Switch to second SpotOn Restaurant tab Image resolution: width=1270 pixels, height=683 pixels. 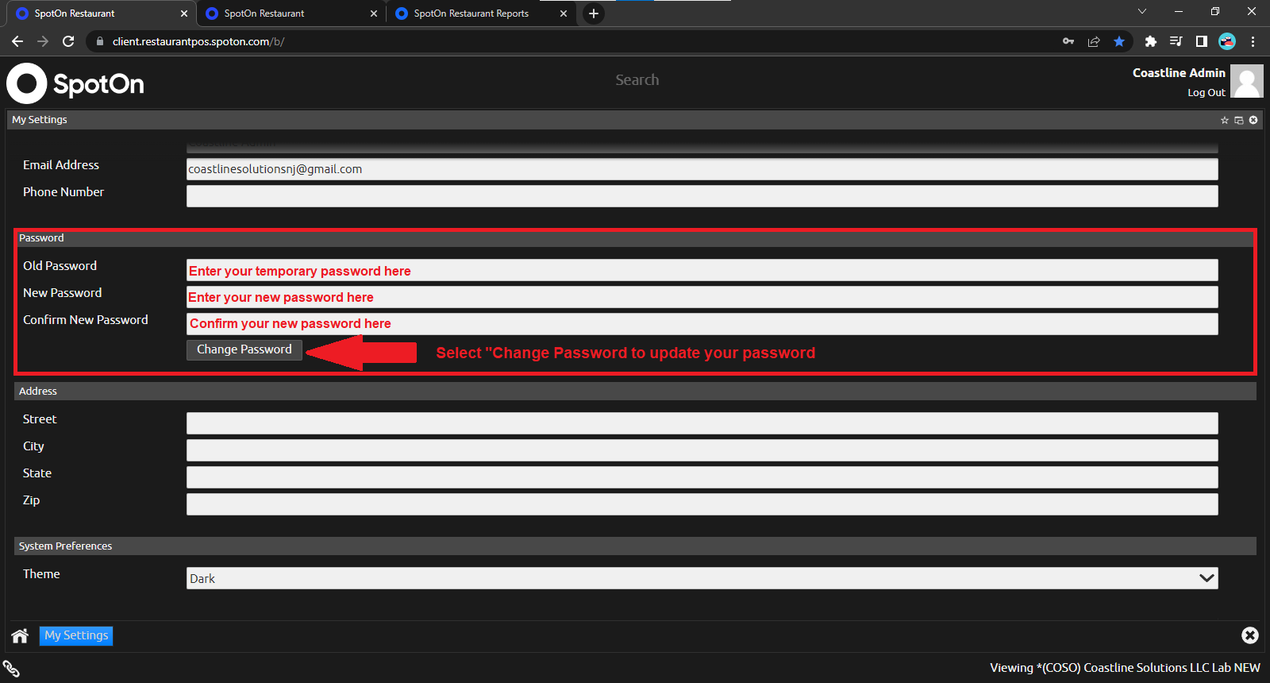291,14
